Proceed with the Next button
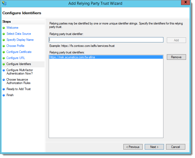The width and height of the screenshot is (195, 158). click(154, 147)
